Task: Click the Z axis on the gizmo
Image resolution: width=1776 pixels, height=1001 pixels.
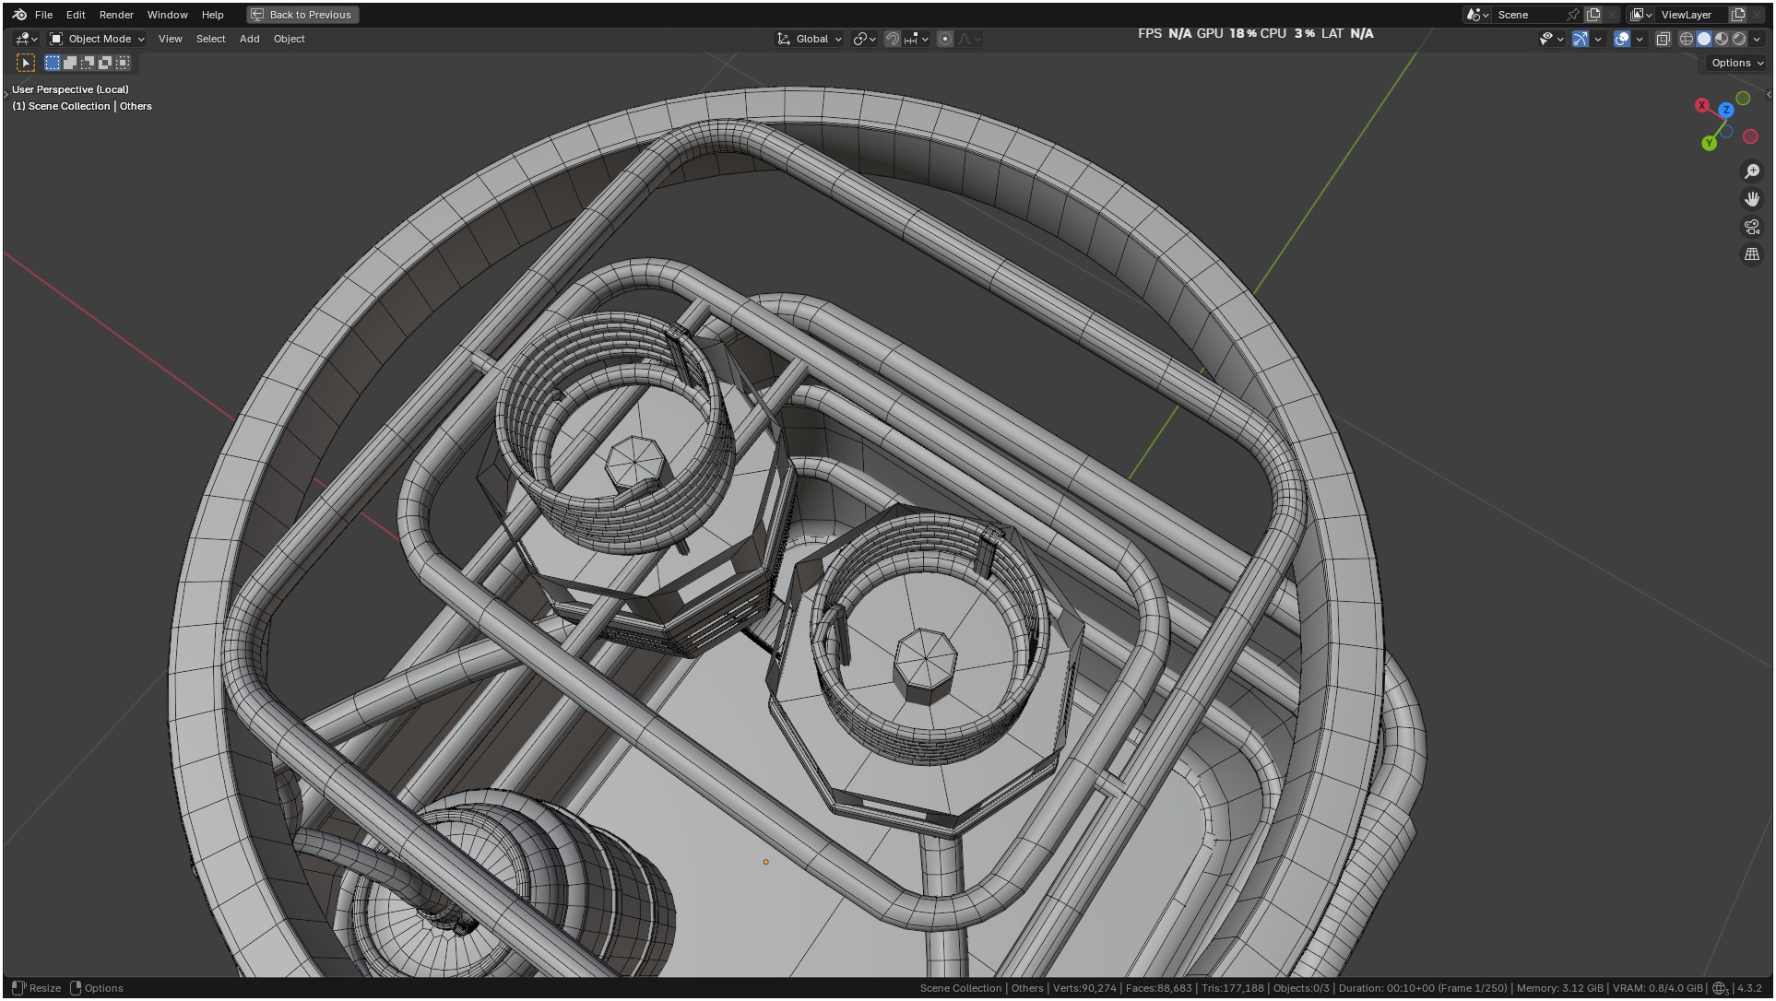Action: [1726, 110]
